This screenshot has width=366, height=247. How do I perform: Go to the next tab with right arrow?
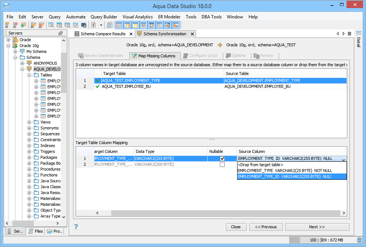tap(344, 34)
